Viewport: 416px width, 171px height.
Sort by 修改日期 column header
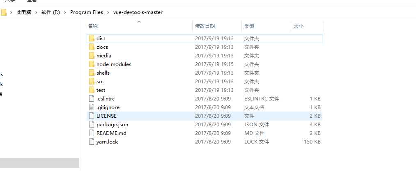click(205, 26)
